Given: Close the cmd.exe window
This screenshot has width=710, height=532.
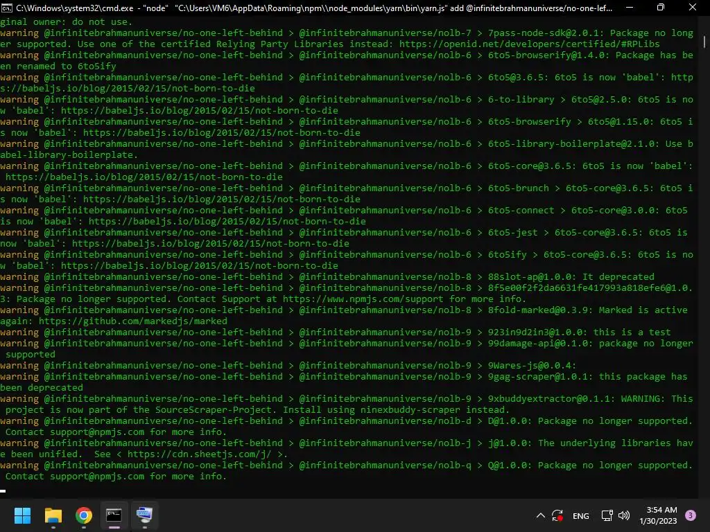Looking at the screenshot, I should 693,8.
